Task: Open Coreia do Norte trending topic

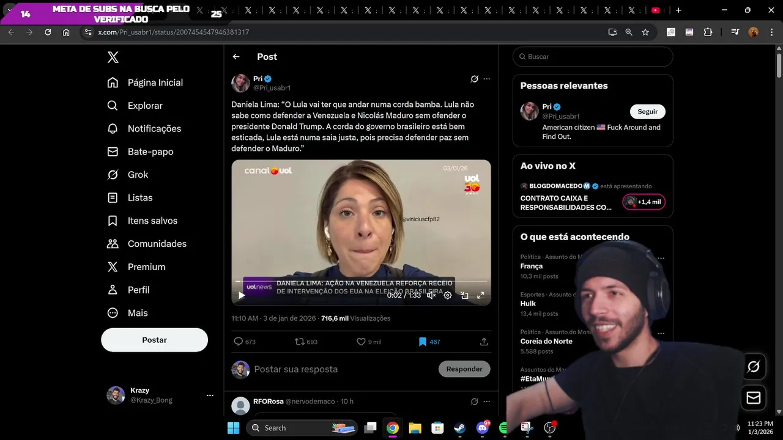Action: tap(546, 341)
